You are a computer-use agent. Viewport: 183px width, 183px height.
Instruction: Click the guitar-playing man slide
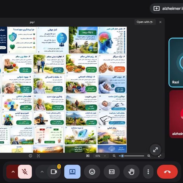(x=49, y=118)
